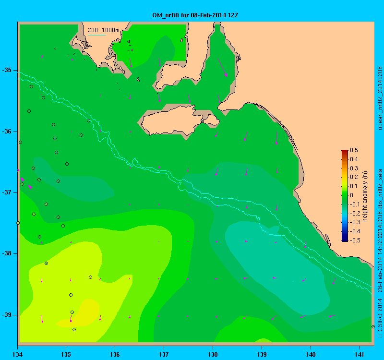Screen dimensions: 384x360
Task: Click the positive "0.5" colorbar tick label
Action: coord(354,150)
